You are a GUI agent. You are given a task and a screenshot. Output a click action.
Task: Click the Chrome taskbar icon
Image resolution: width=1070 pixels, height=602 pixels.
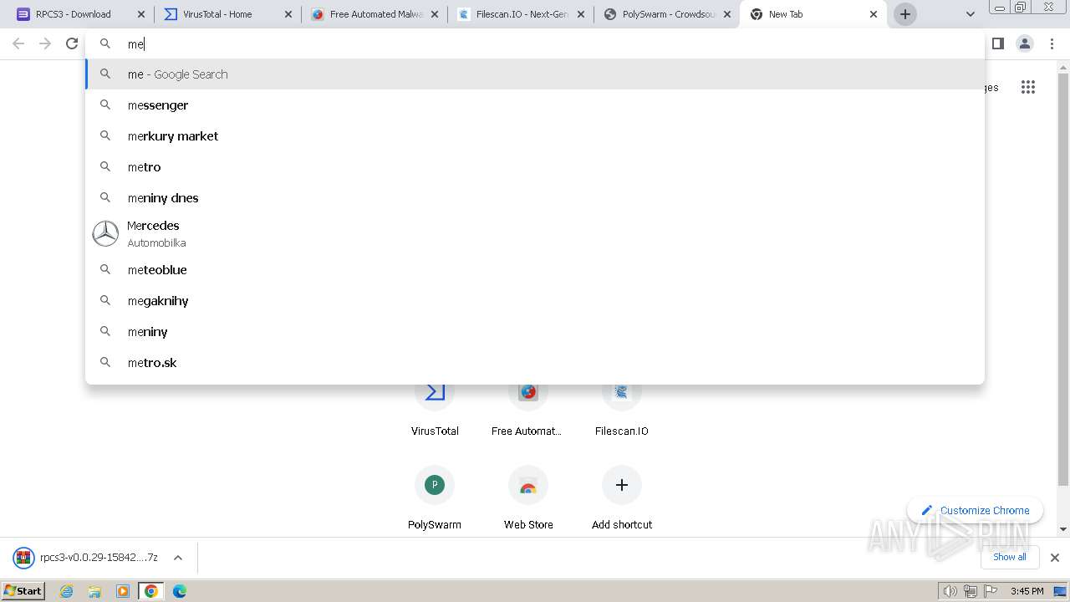151,591
